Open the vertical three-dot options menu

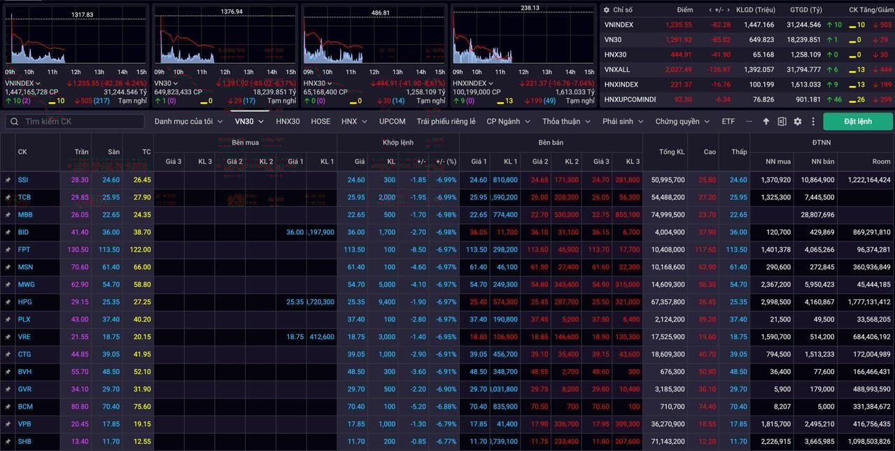(x=813, y=122)
